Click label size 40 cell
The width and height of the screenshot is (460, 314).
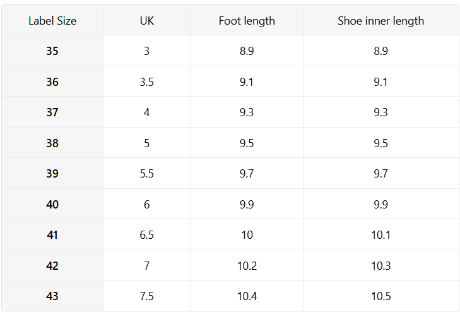pyautogui.click(x=52, y=204)
